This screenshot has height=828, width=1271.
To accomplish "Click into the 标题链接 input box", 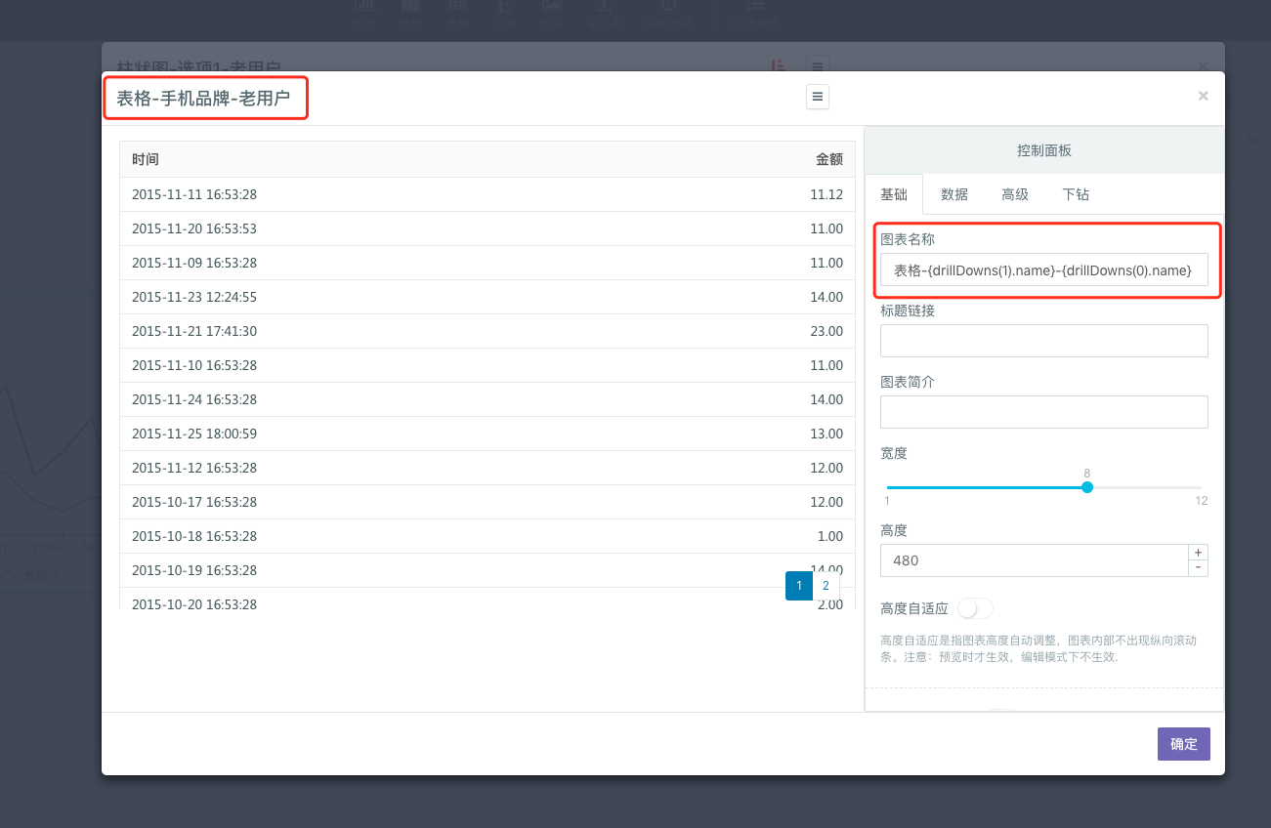I will coord(1043,341).
